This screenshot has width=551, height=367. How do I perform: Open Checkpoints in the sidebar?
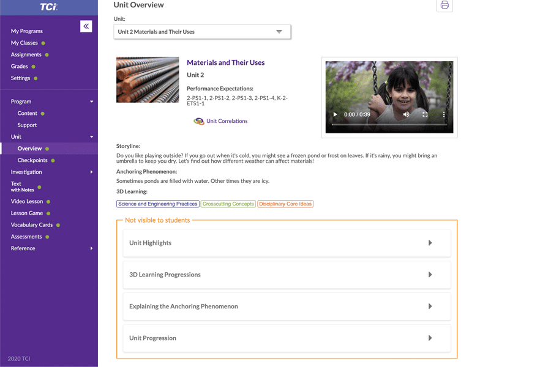coord(32,160)
